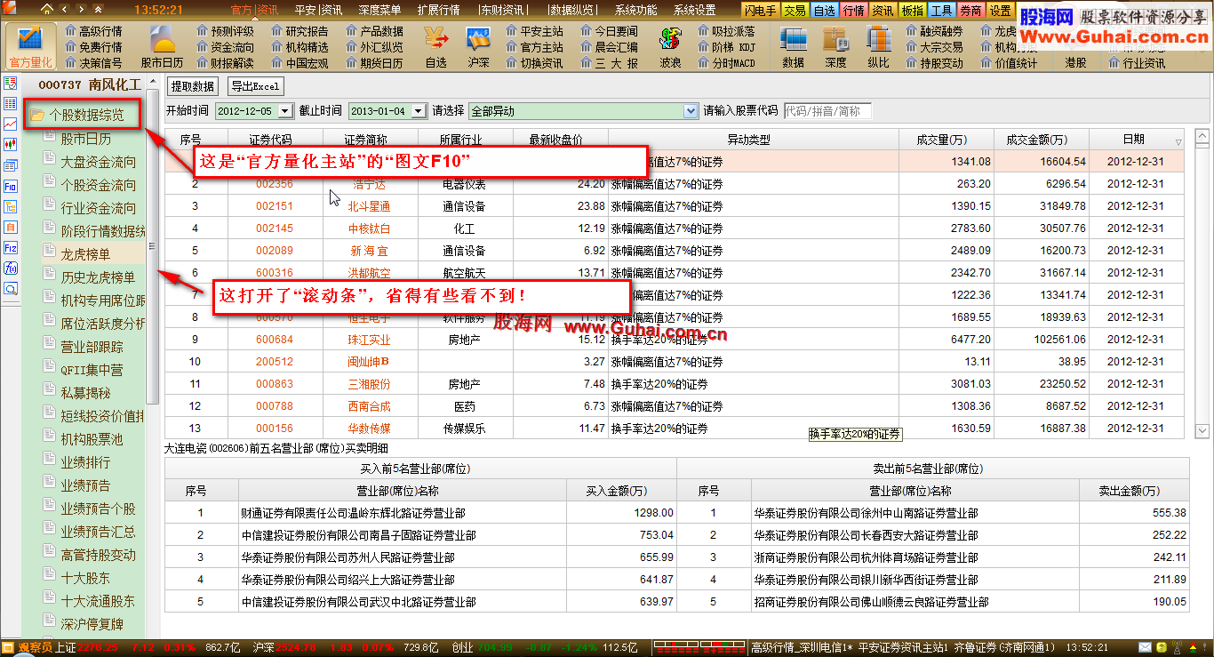Click the 股市日历 calendar toolbar icon
Screen dimensions: 1214x657
coord(162,47)
